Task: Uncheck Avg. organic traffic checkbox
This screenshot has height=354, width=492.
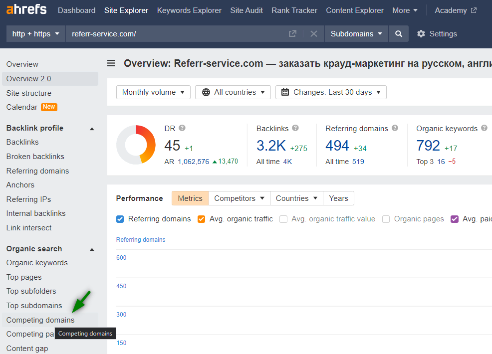Action: click(x=201, y=219)
